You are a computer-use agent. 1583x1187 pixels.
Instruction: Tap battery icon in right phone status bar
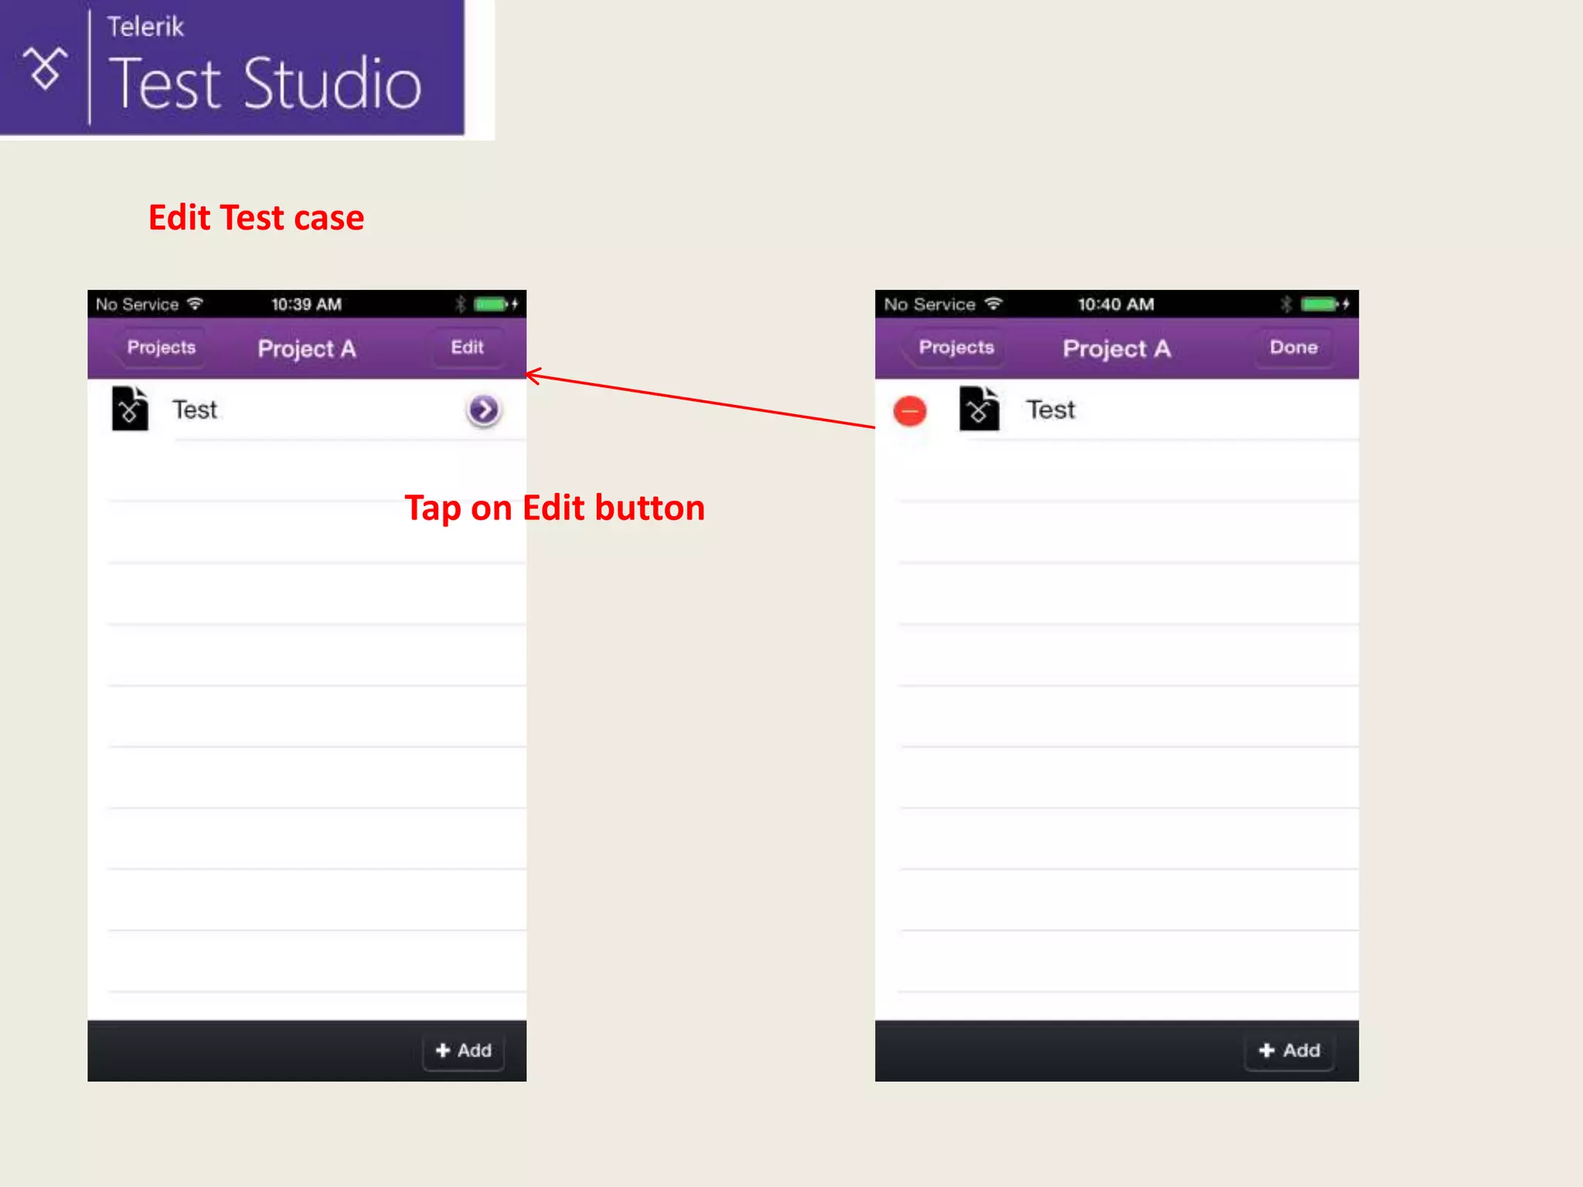tap(1320, 304)
